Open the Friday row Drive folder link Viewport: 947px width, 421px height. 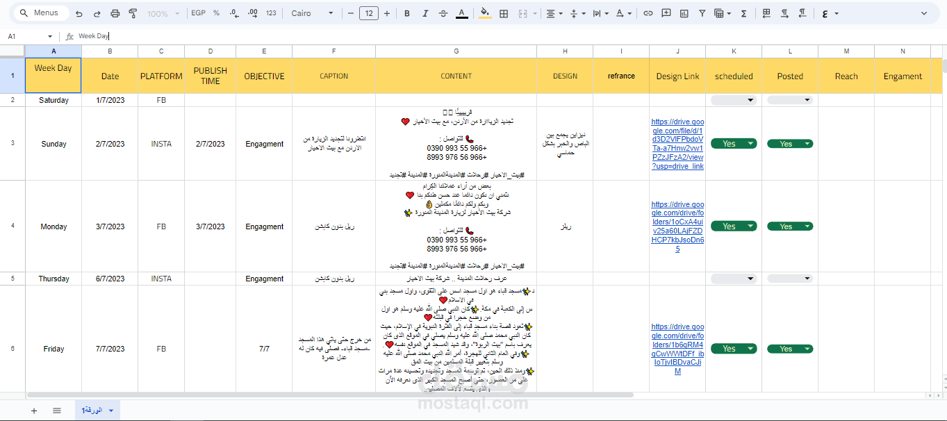(677, 349)
